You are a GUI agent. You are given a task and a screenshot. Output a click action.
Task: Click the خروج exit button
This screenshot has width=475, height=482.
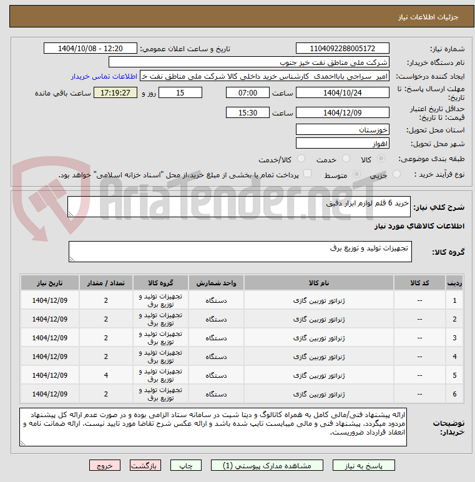105,465
